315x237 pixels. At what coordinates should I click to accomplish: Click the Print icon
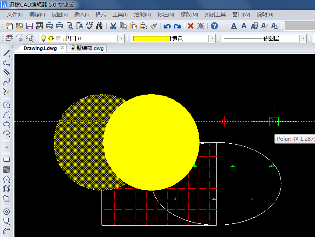(59, 26)
